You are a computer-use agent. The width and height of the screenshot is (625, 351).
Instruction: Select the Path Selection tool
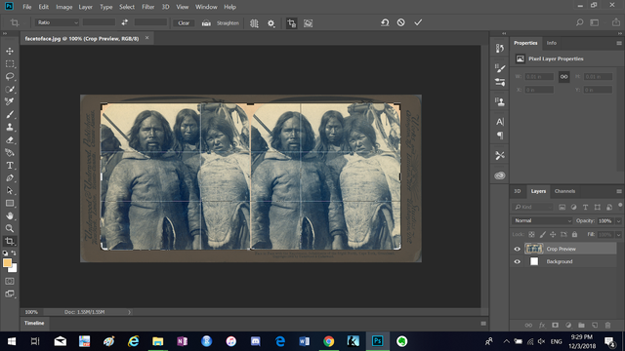pyautogui.click(x=10, y=191)
